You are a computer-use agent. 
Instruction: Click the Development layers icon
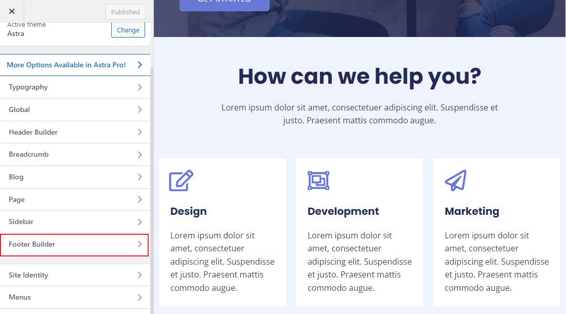pyautogui.click(x=319, y=180)
